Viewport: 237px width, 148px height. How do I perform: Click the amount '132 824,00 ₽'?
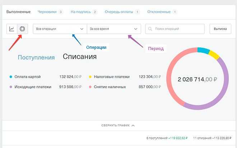pos(70,77)
